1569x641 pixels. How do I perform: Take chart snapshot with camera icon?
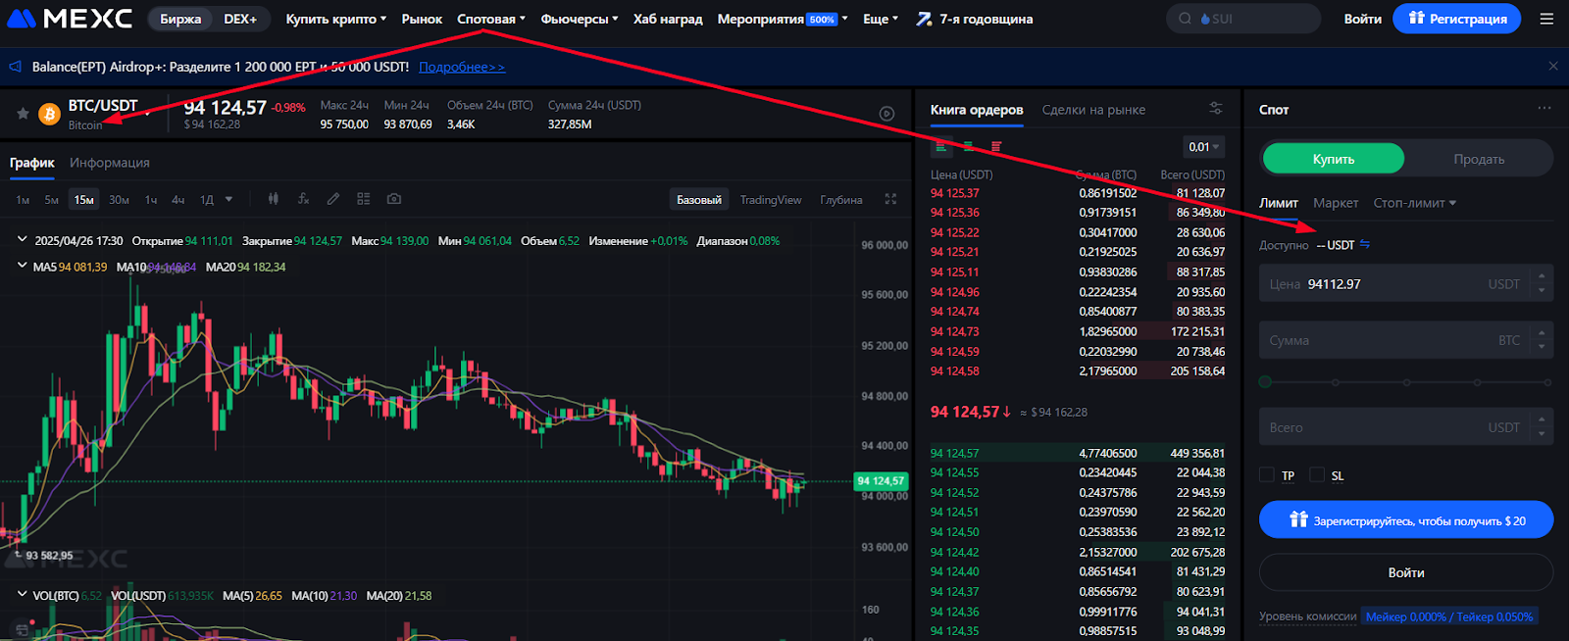(394, 199)
